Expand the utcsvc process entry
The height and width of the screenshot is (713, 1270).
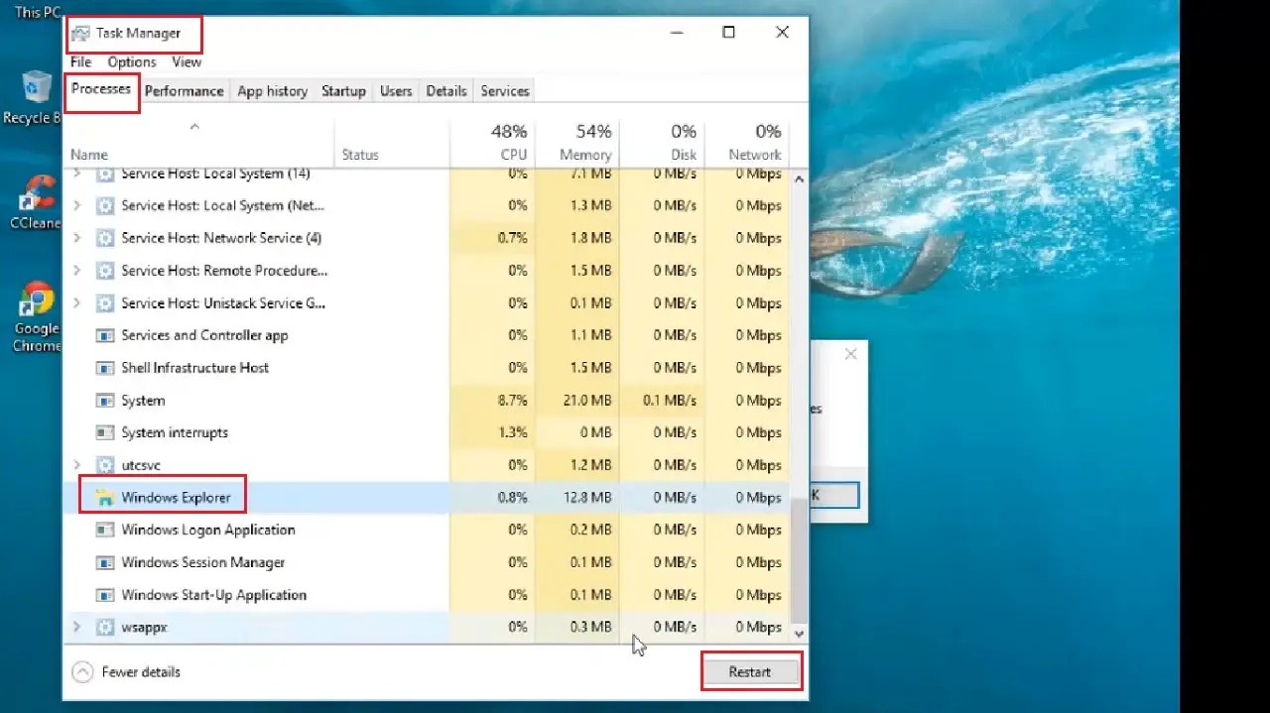click(x=76, y=464)
